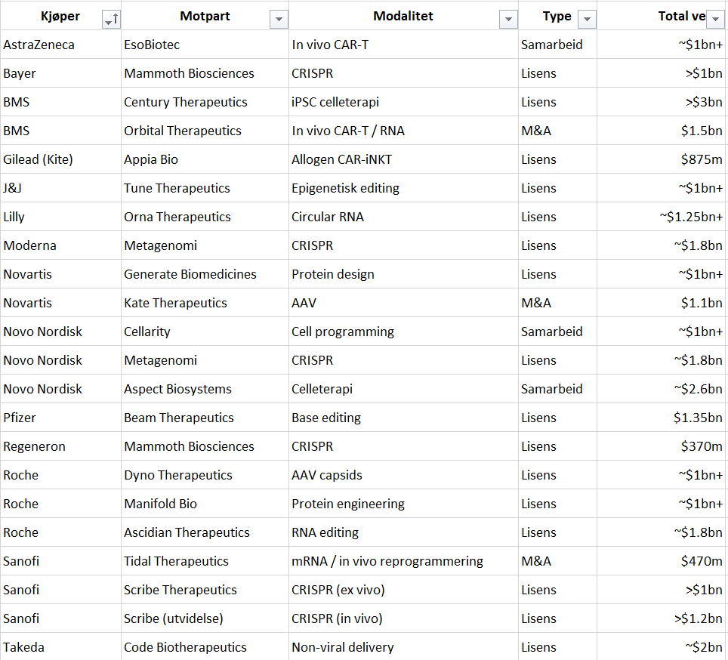Click the Generate Biomedicines cell
The height and width of the screenshot is (660, 728).
pos(190,274)
